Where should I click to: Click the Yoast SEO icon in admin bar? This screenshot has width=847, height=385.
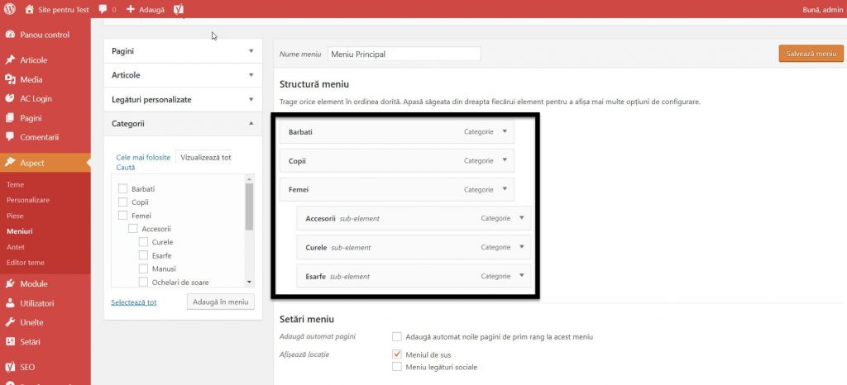point(179,9)
